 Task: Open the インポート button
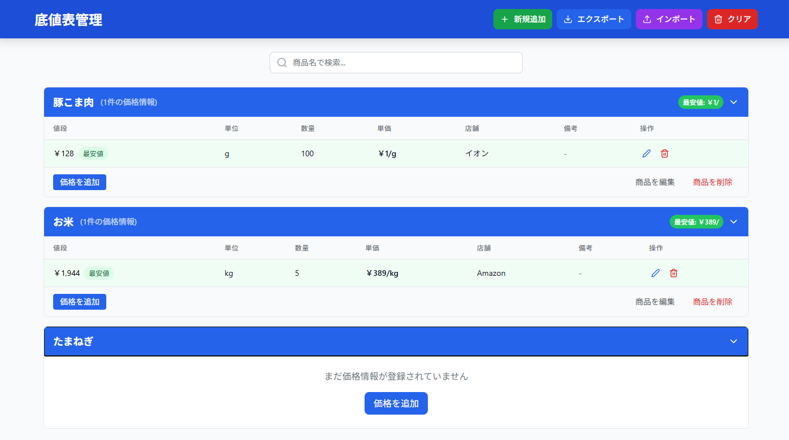tap(669, 19)
